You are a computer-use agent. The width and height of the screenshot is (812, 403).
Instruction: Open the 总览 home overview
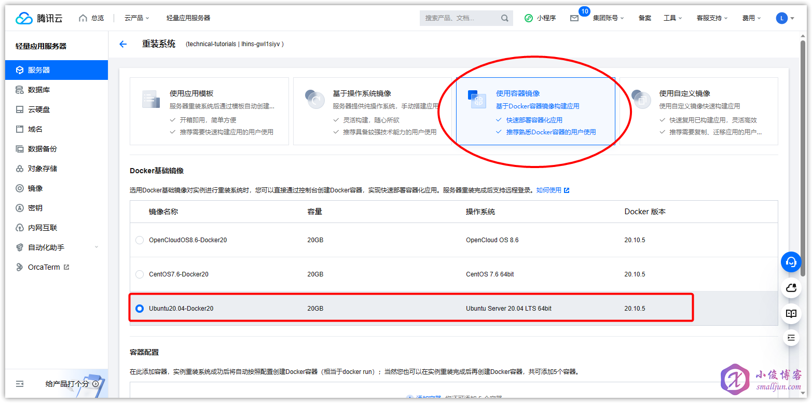[x=91, y=18]
